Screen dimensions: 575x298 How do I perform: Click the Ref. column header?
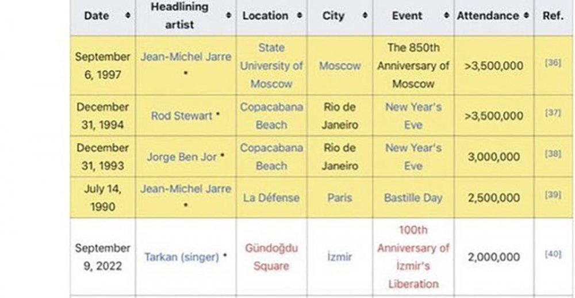(553, 16)
